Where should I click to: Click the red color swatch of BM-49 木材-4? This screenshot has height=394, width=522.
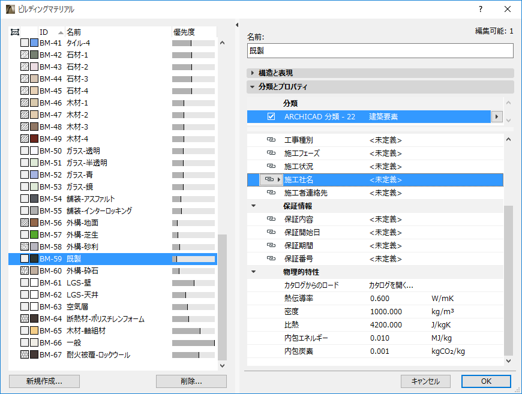click(x=34, y=139)
